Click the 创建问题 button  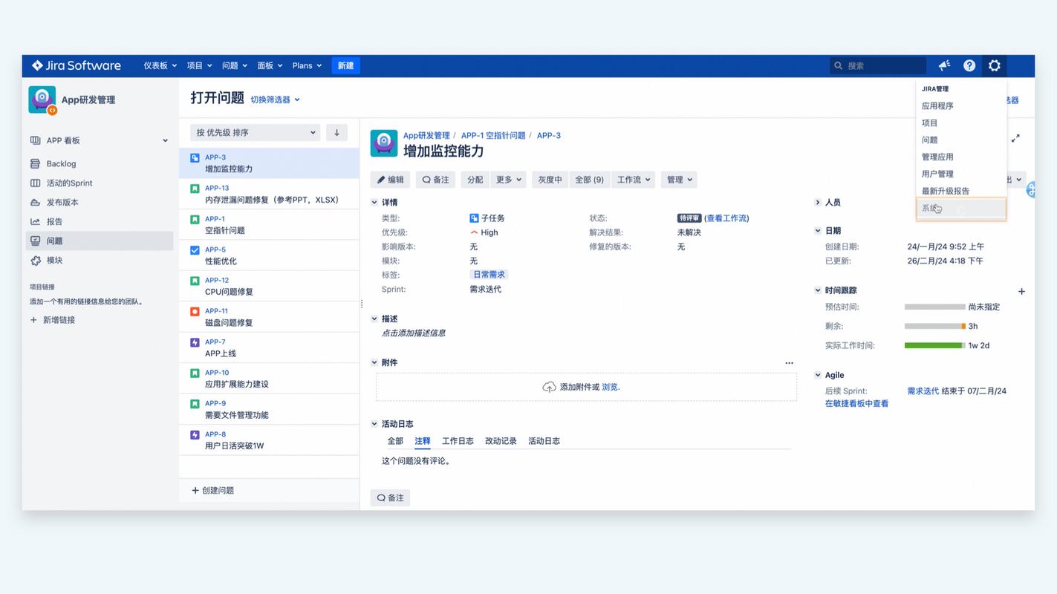213,490
